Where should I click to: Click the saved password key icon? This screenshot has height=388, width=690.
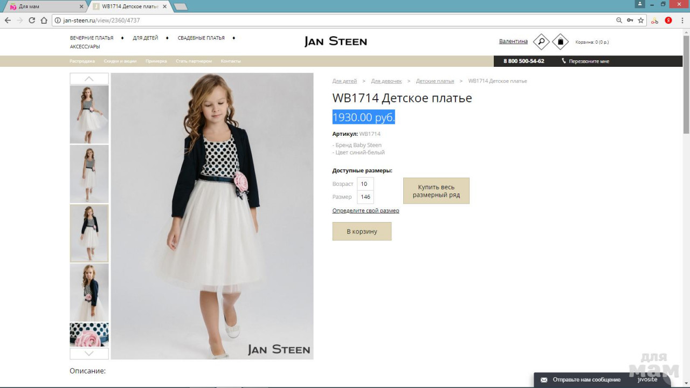pyautogui.click(x=630, y=20)
